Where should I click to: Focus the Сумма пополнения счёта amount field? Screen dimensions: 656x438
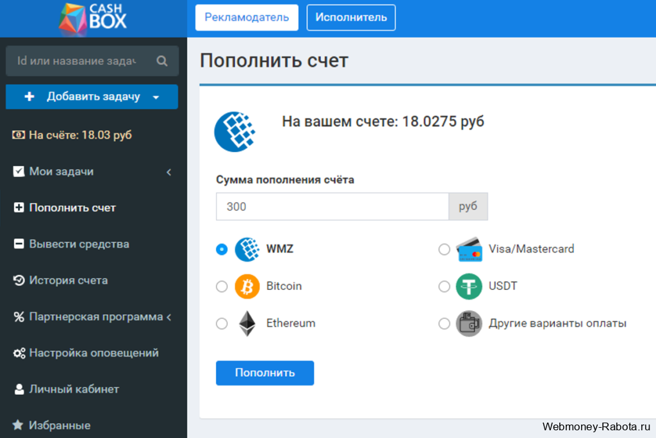pyautogui.click(x=332, y=206)
